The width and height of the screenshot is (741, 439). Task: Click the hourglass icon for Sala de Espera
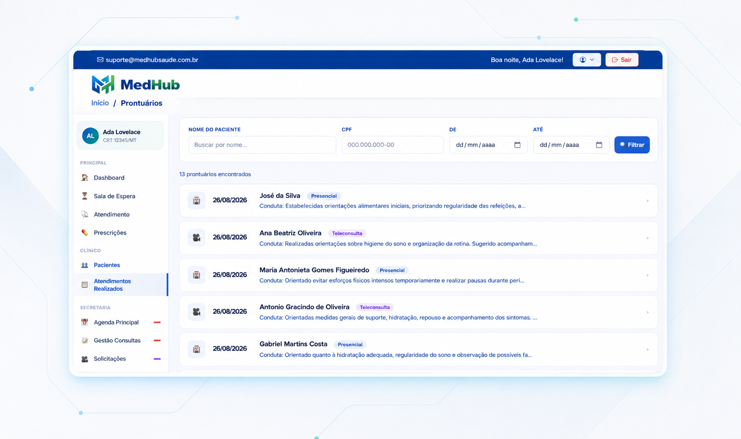point(85,196)
